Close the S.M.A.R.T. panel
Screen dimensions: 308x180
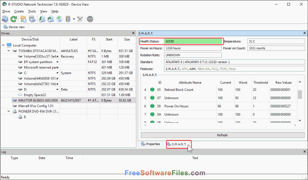pyautogui.click(x=305, y=33)
